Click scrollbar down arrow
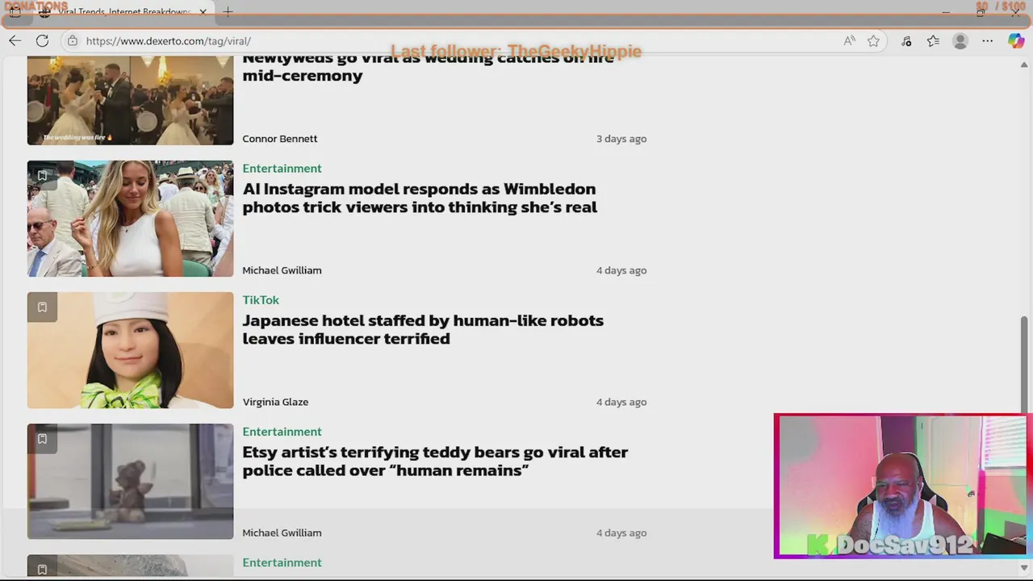 pos(1024,567)
